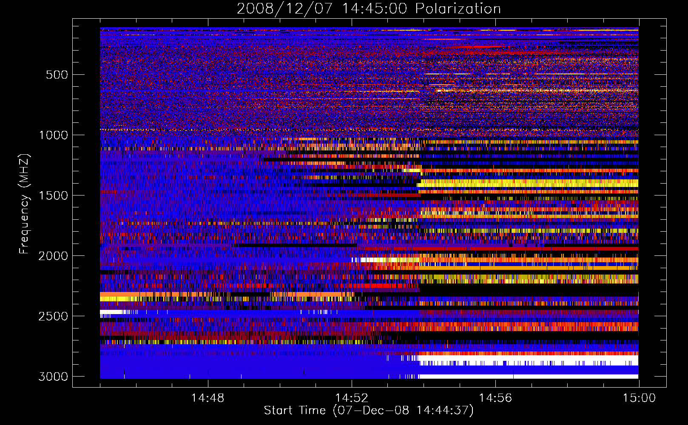This screenshot has width=688, height=425.
Task: Click the 14:48 time axis label
Action: (208, 398)
